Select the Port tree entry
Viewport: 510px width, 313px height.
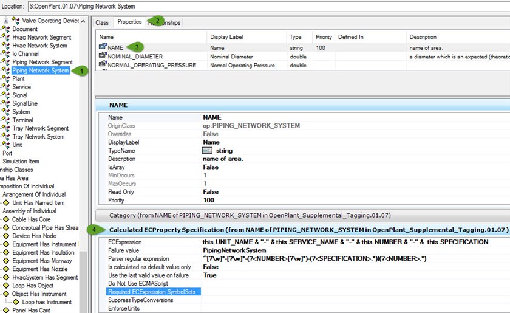(x=7, y=153)
